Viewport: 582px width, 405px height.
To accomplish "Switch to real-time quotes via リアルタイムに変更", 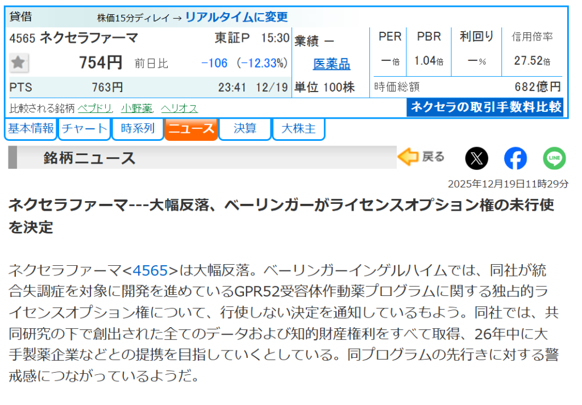I will click(x=236, y=17).
